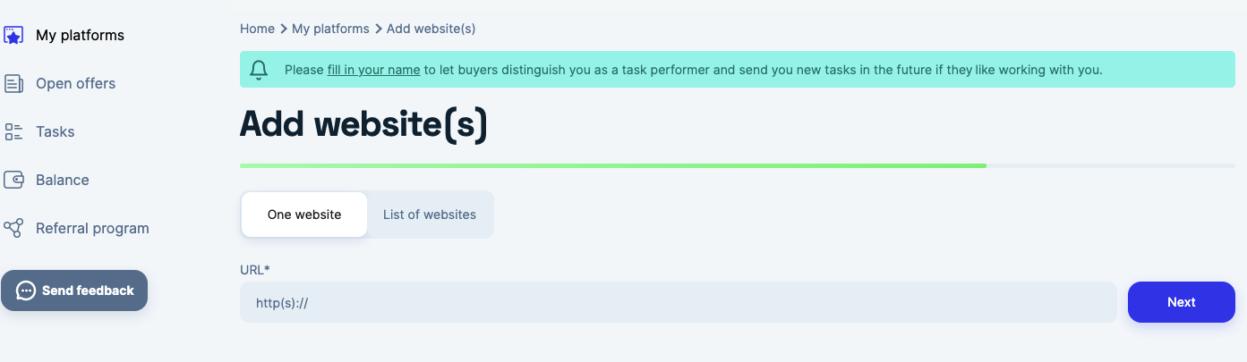
Task: Open the Referral program sidebar label
Action: pyautogui.click(x=92, y=229)
